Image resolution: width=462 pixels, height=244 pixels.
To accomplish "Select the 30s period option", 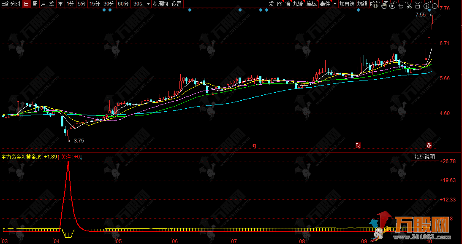I will (138, 4).
